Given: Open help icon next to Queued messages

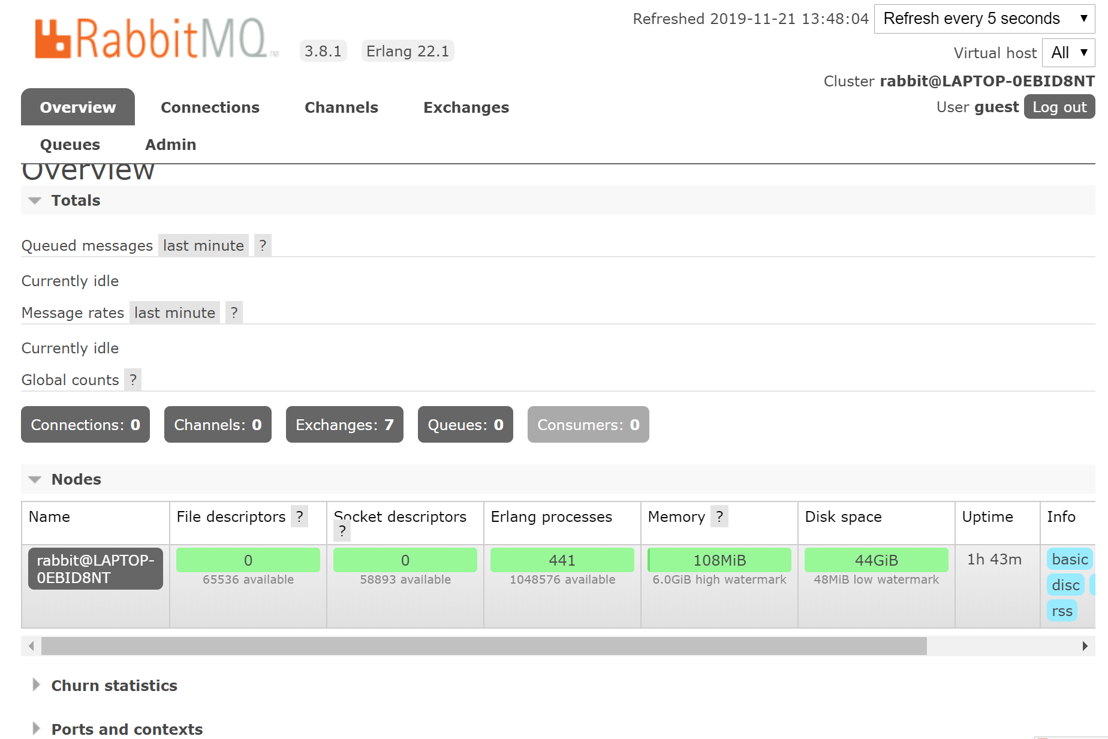Looking at the screenshot, I should tap(263, 245).
